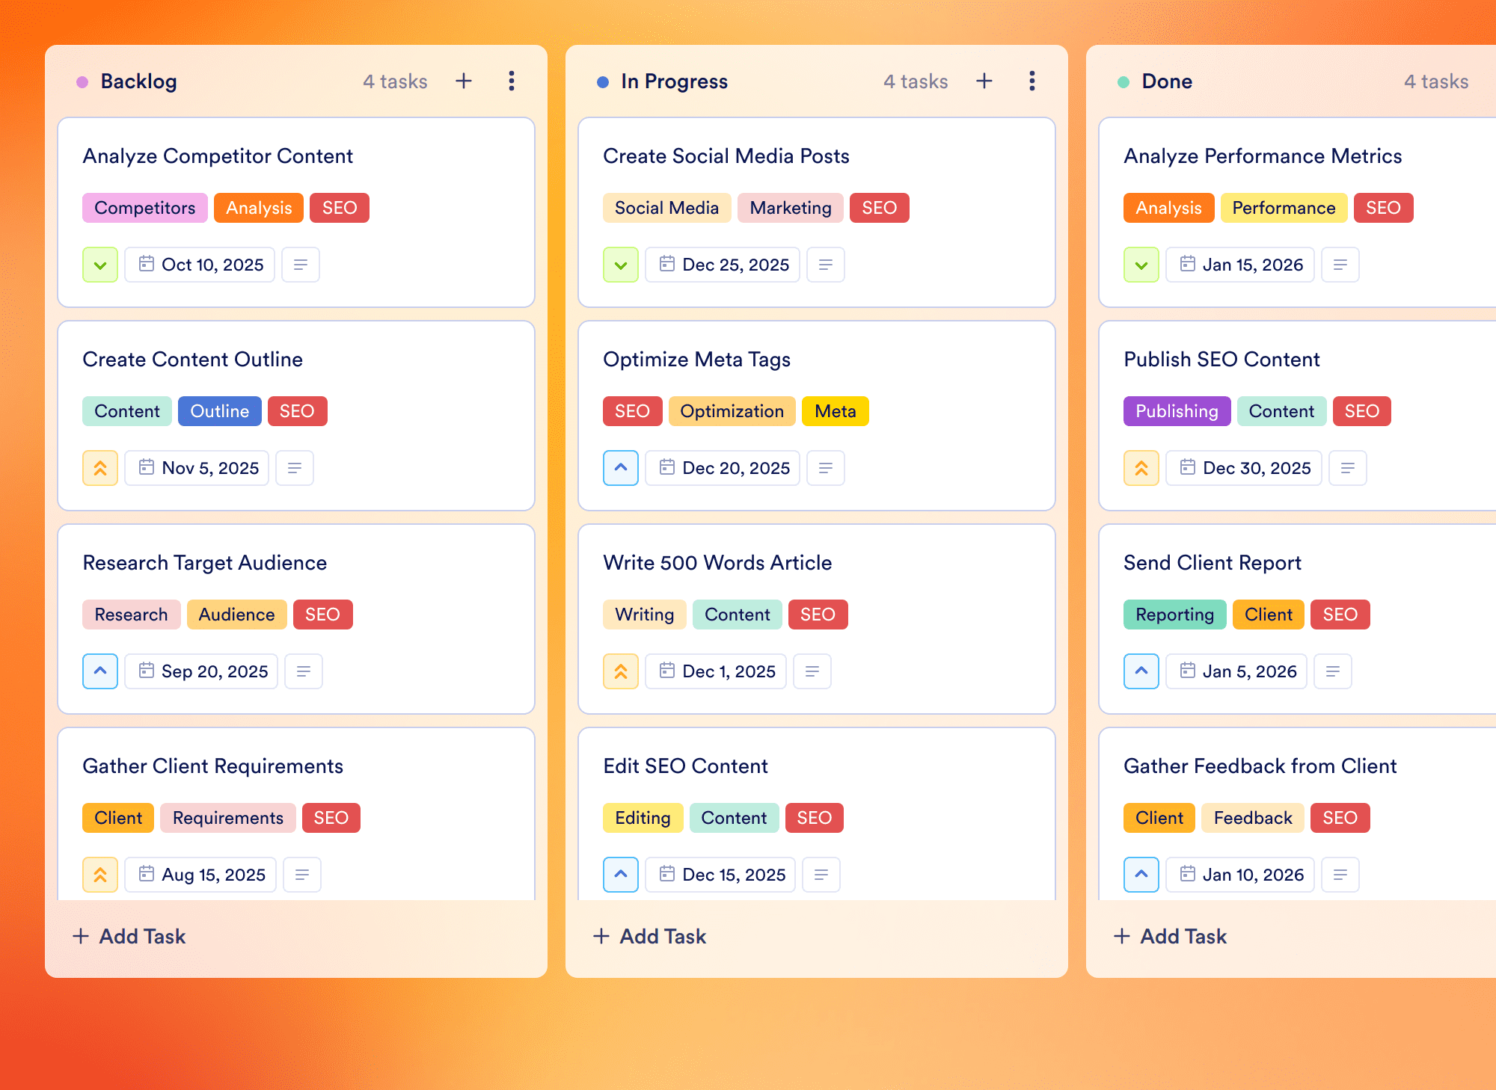
Task: Open the Dec 25, 2025 date picker
Action: 723,265
